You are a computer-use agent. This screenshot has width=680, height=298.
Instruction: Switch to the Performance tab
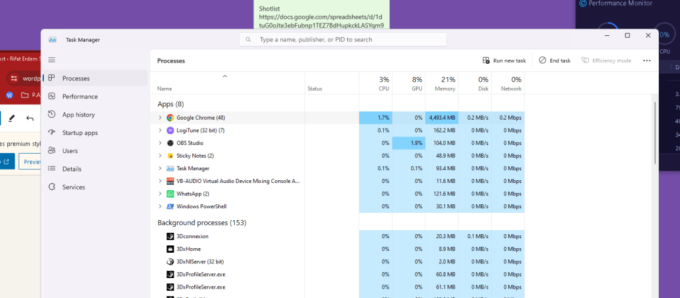pyautogui.click(x=95, y=96)
